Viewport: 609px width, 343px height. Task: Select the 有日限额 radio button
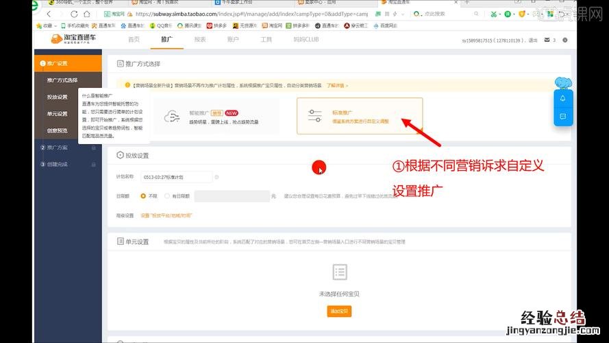pos(167,196)
